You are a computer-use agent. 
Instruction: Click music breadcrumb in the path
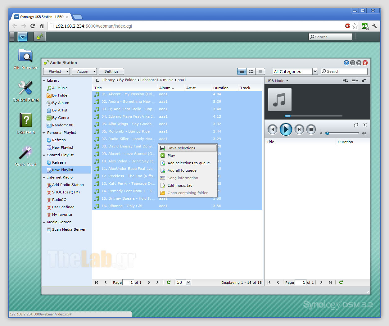coord(168,80)
